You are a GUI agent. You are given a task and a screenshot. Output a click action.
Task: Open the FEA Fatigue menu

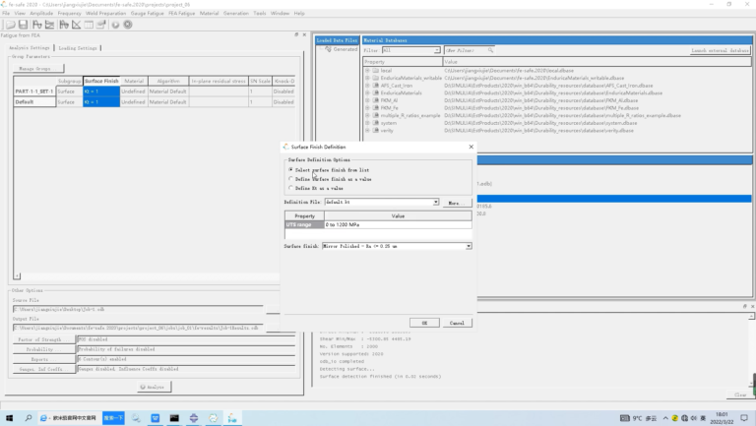click(x=181, y=14)
